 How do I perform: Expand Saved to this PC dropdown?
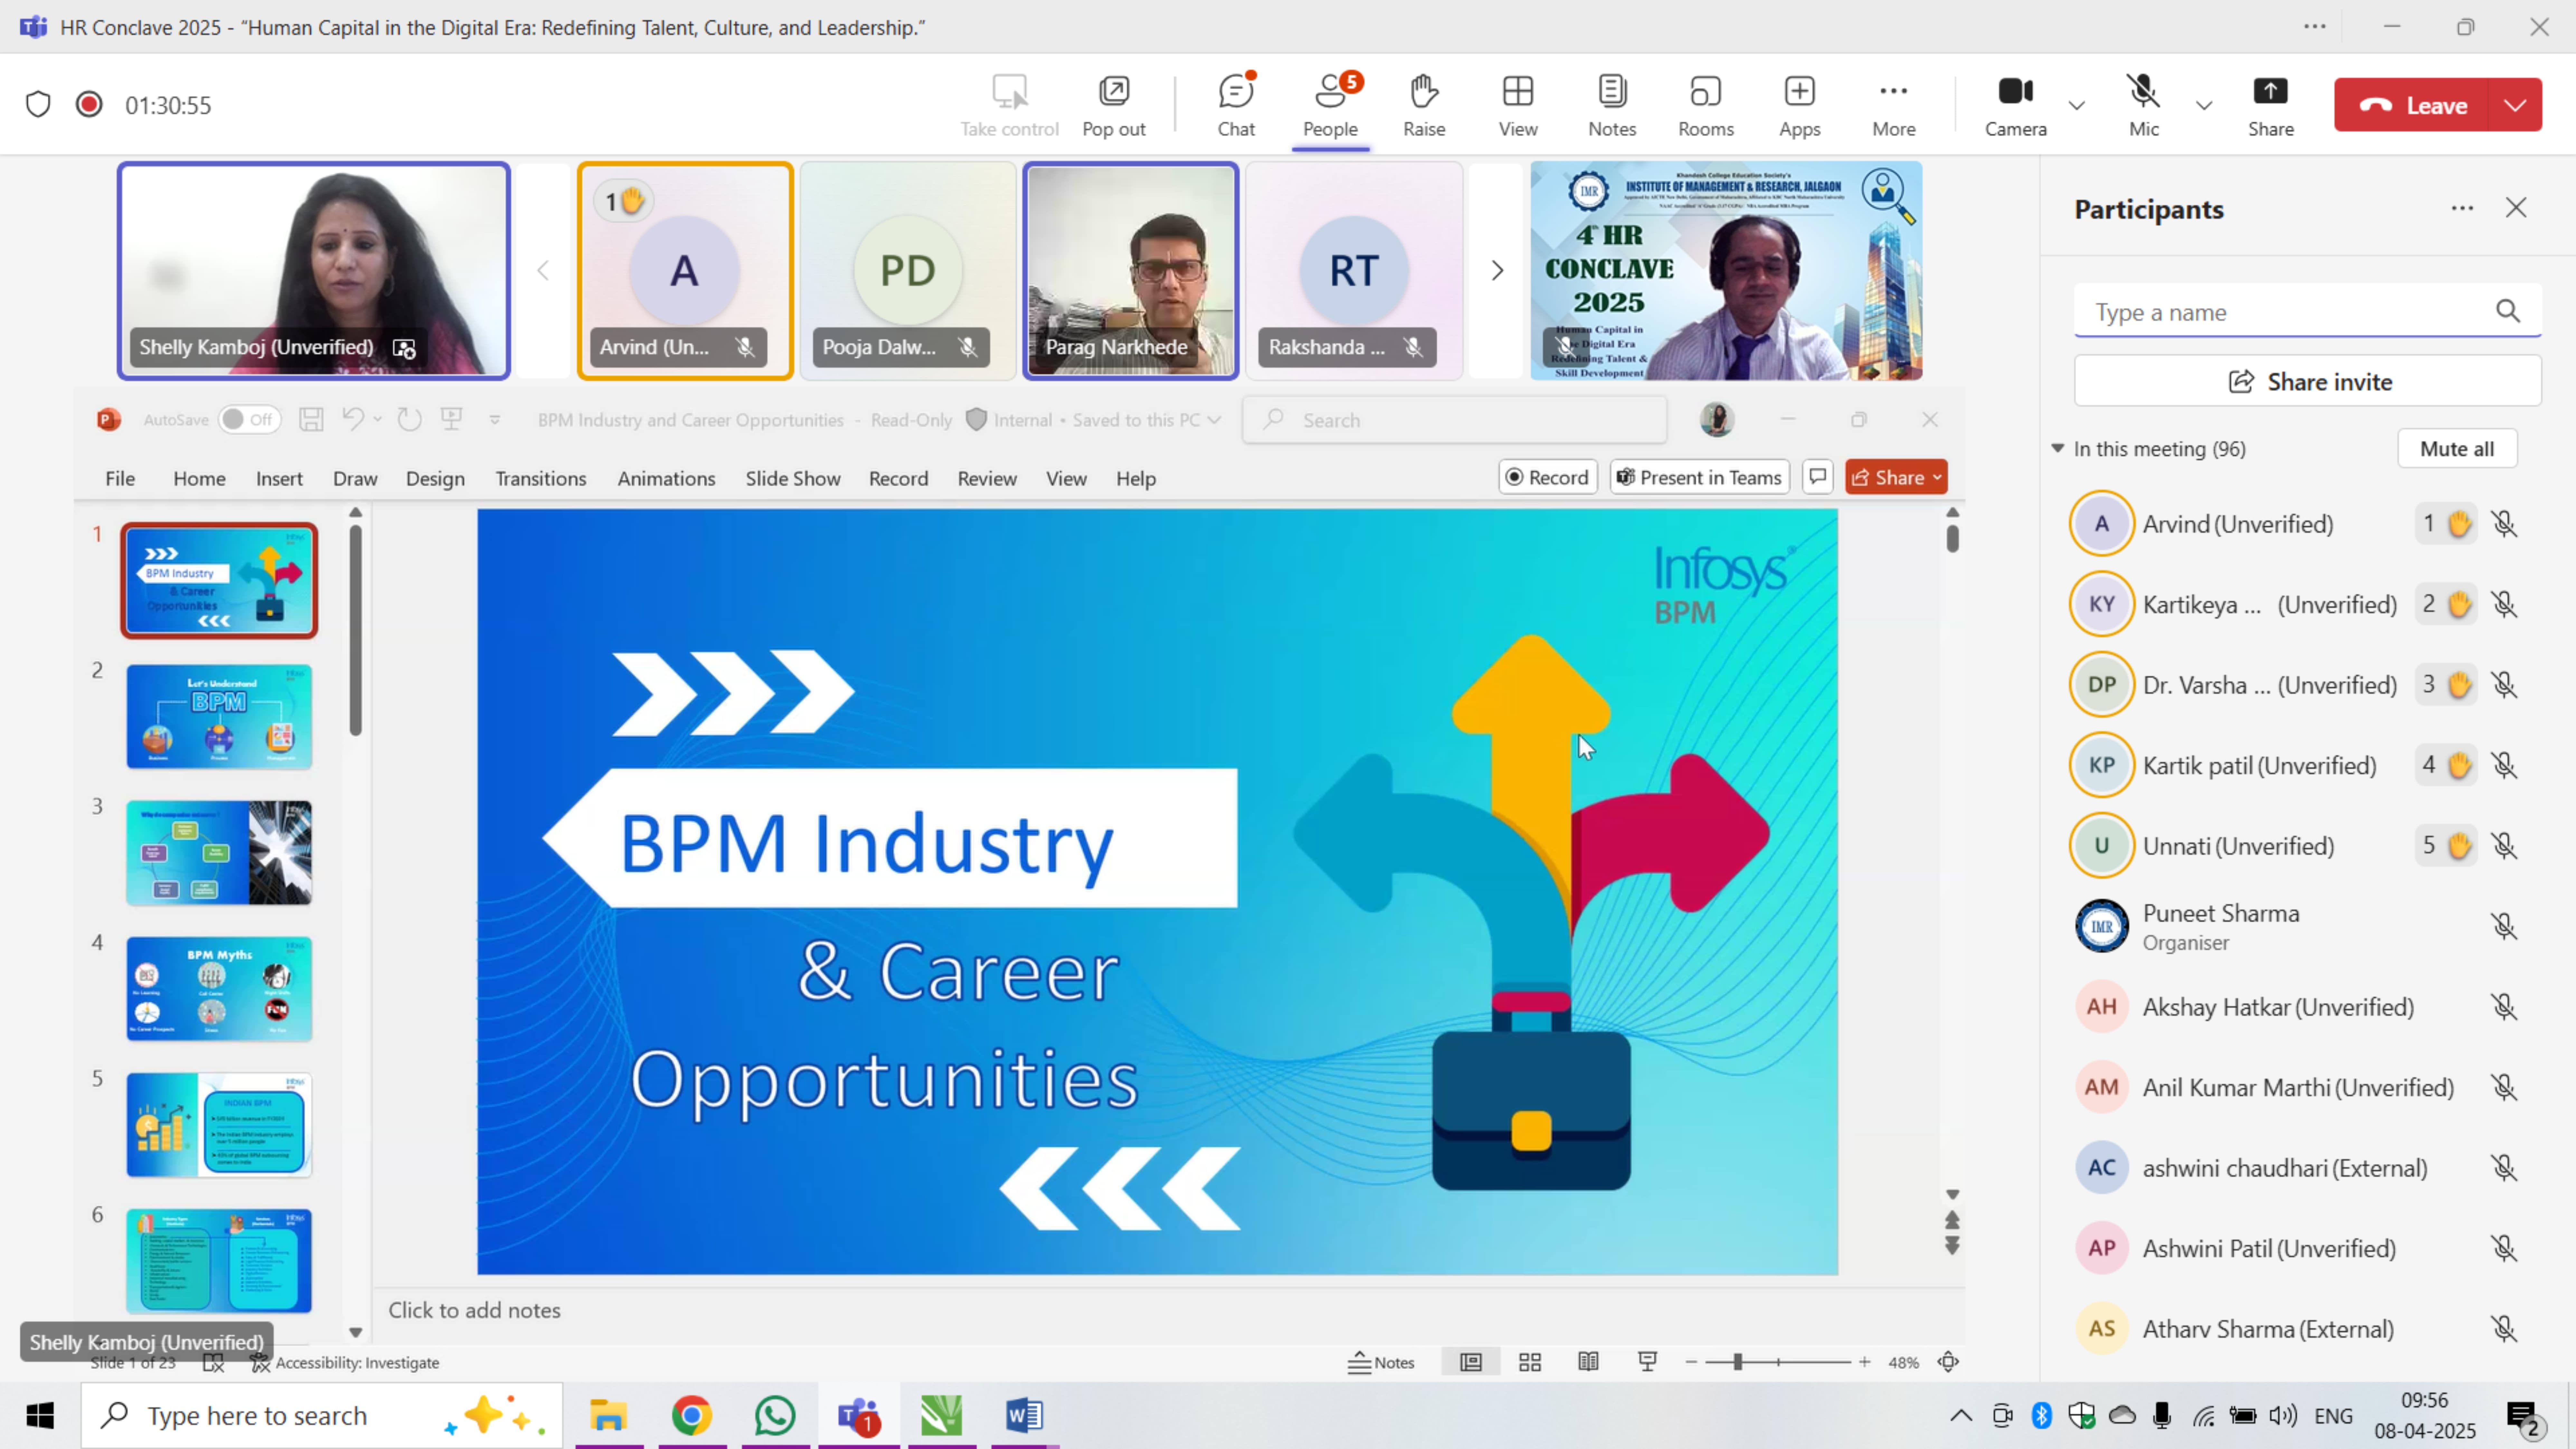point(1214,420)
